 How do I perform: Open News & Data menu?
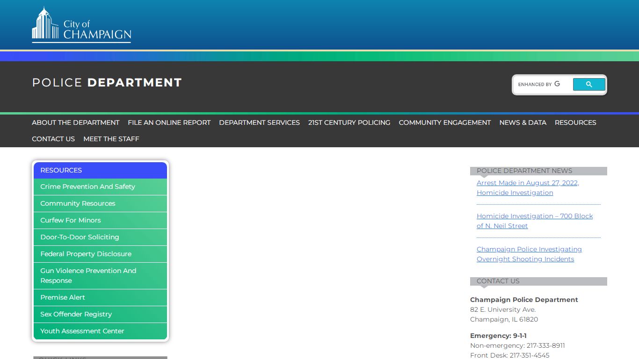pos(523,122)
